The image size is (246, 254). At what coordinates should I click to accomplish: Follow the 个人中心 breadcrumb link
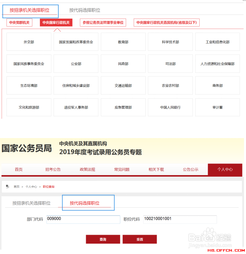[31, 187]
